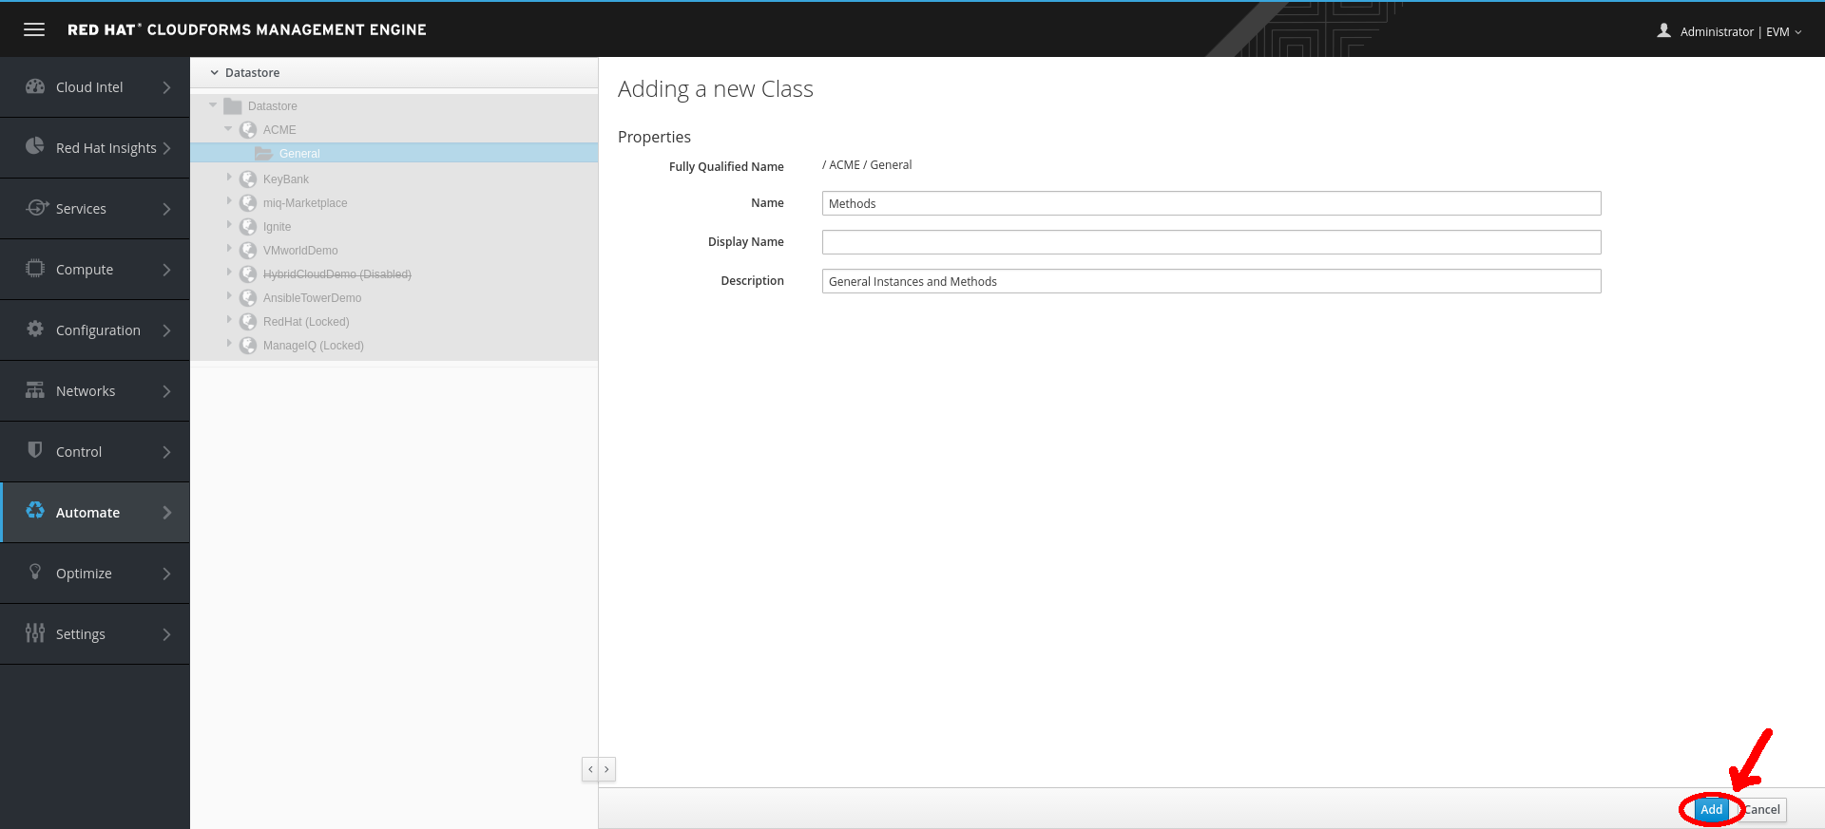Expand the ManageIQ (Locked) tree node
The height and width of the screenshot is (829, 1825).
coord(229,344)
